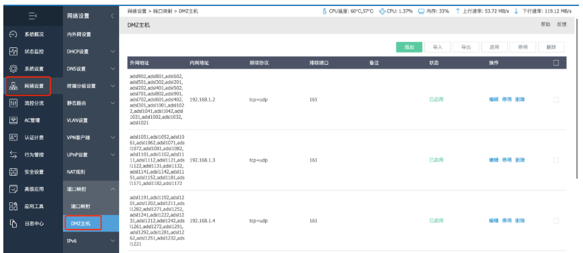Click the 停用 toolbar button
Viewport: 583px width, 253px height.
523,47
